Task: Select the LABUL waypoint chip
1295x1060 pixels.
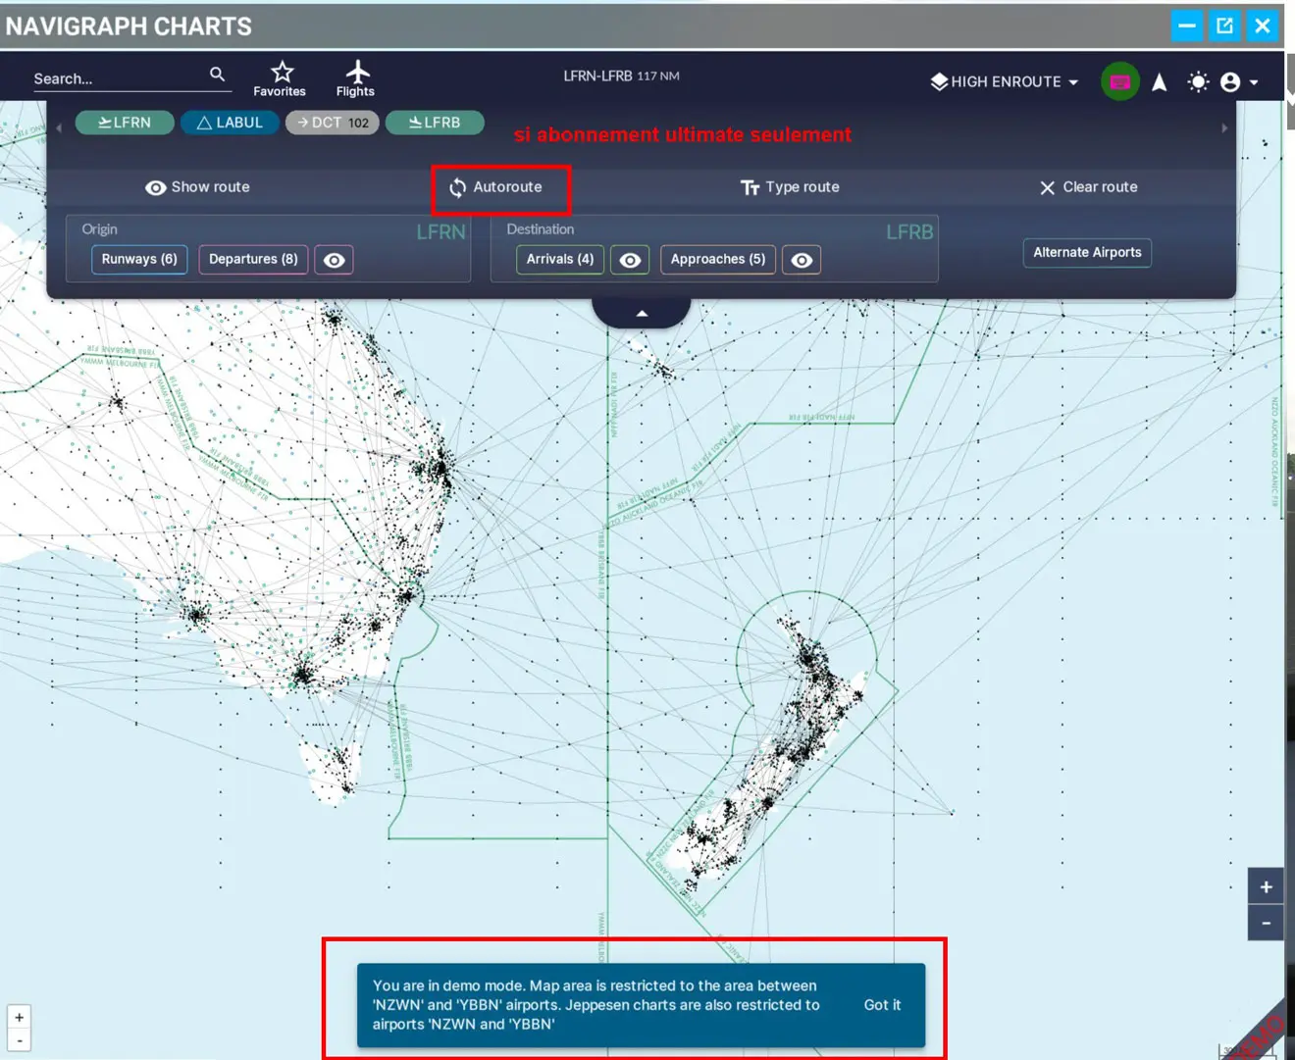Action: coord(230,123)
